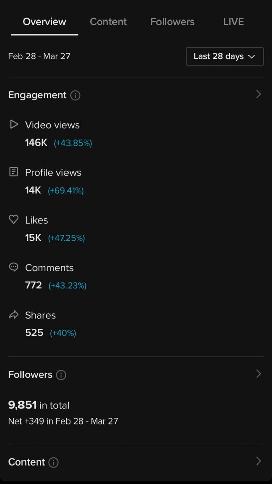Click the Comments speech bubble icon

pos(13,267)
